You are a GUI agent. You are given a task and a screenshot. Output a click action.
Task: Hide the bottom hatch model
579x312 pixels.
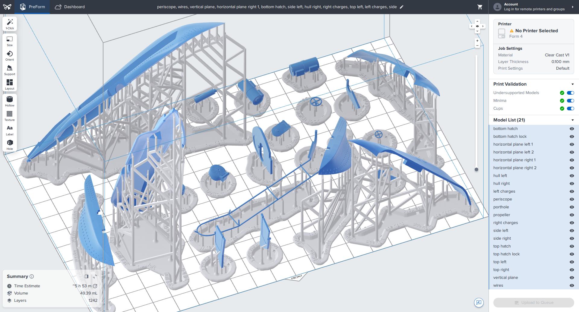[571, 129]
